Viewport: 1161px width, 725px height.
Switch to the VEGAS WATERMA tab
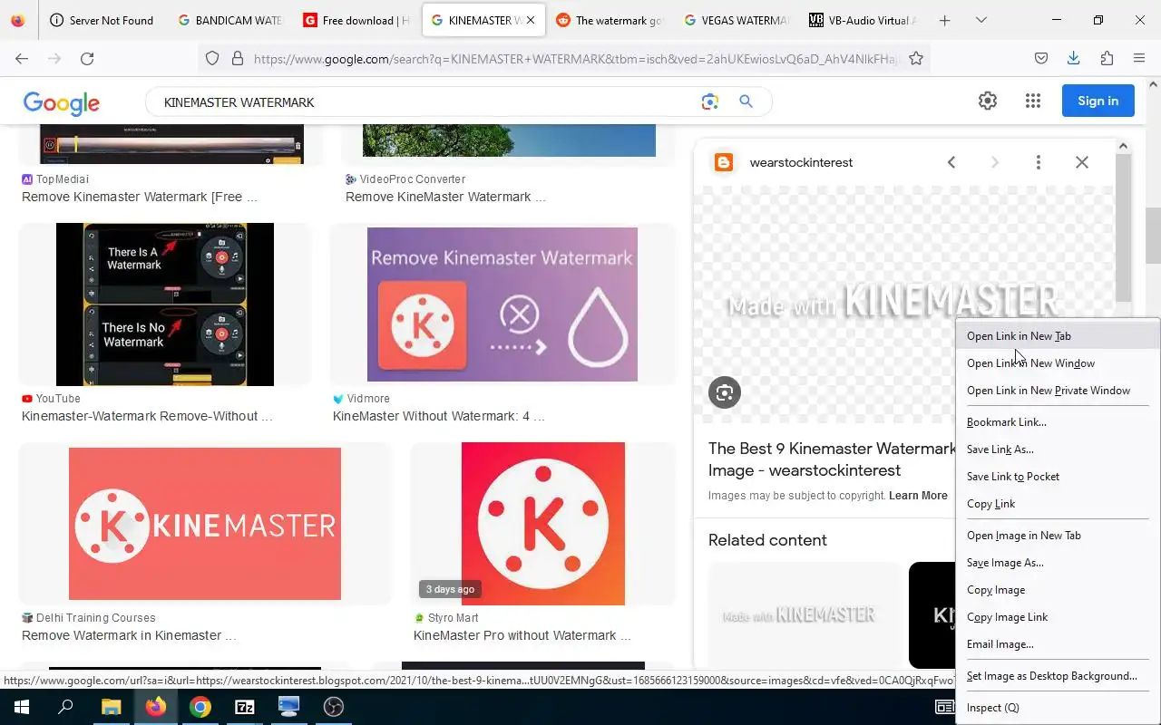(736, 20)
